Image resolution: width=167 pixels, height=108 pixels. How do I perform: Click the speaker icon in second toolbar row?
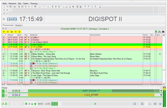(4, 10)
